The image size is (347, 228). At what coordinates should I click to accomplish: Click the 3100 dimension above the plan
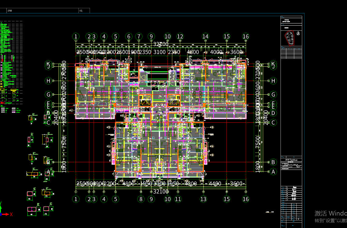pyautogui.click(x=159, y=52)
